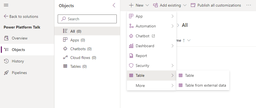Select the Automation menu entry
Image resolution: width=256 pixels, height=108 pixels.
[152, 26]
